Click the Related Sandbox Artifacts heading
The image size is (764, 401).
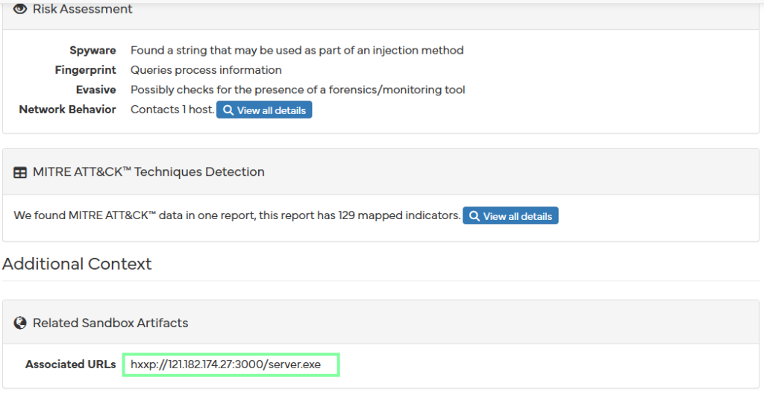pos(110,323)
